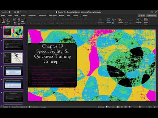The width and height of the screenshot is (158, 118).
Task: Click the Format Painter brush icon
Action: coord(8,24)
